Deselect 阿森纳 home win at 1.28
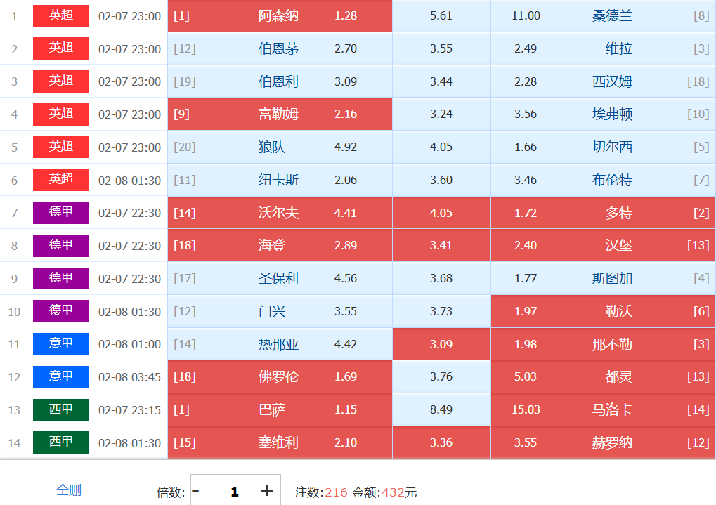The height and width of the screenshot is (505, 716). click(280, 15)
